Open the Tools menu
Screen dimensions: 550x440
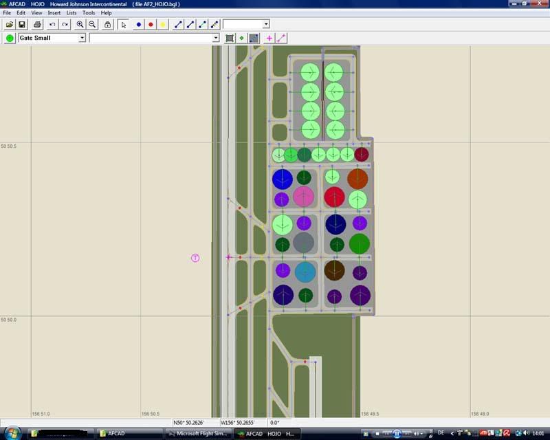point(89,12)
